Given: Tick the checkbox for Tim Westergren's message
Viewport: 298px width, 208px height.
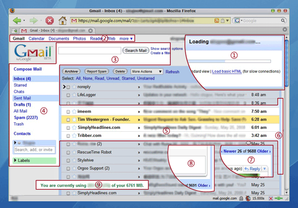Looking at the screenshot, I should [x=68, y=120].
